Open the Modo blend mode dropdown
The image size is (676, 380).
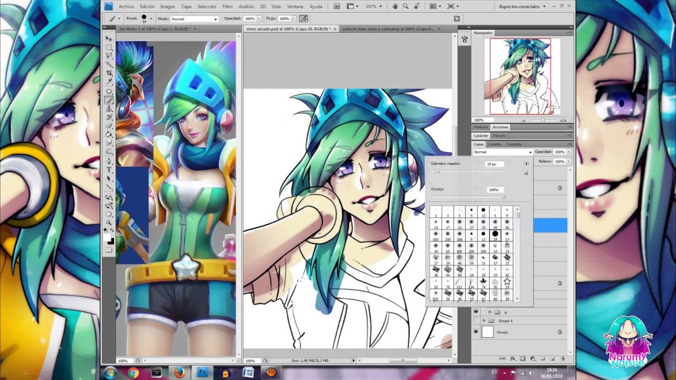(x=194, y=19)
